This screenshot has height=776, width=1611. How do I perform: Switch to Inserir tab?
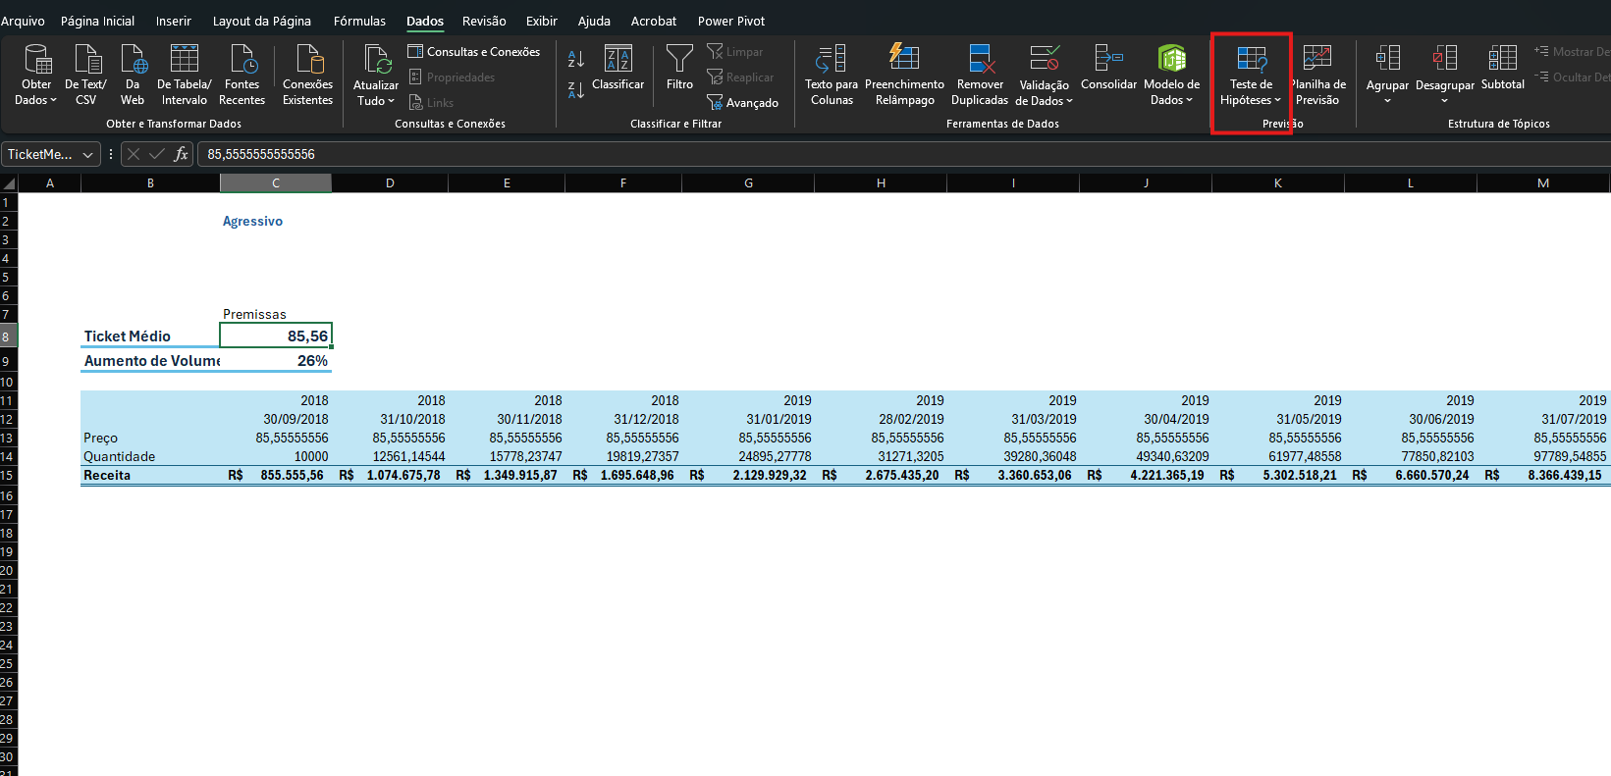point(174,21)
